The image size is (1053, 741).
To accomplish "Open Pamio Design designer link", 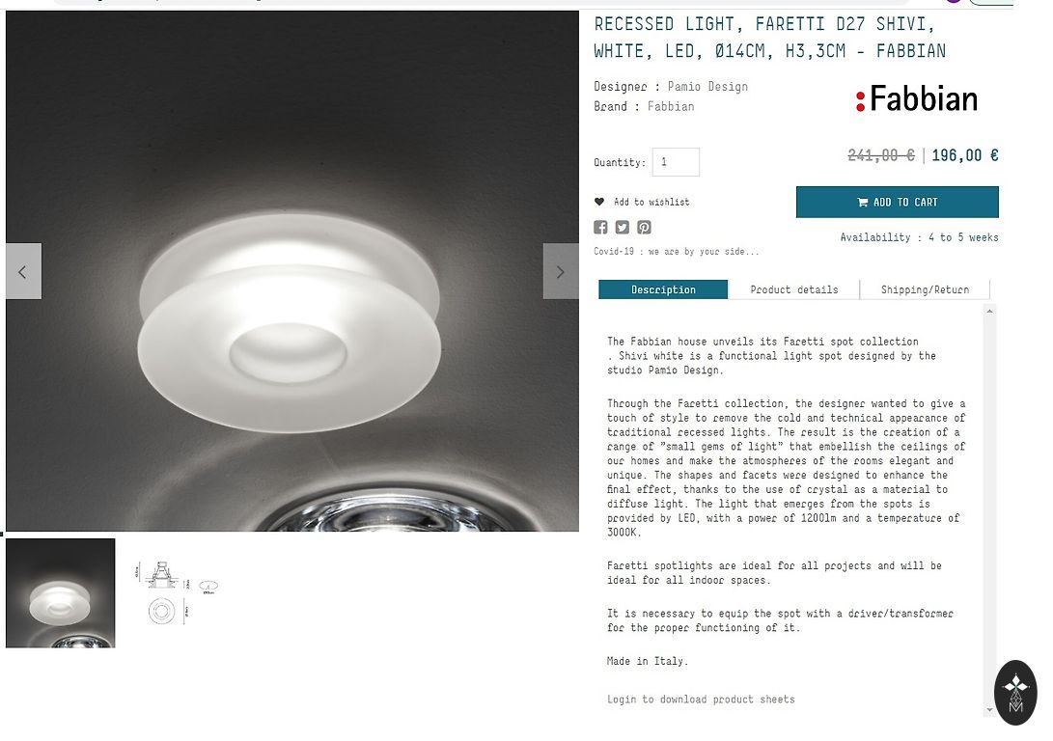I will click(707, 87).
